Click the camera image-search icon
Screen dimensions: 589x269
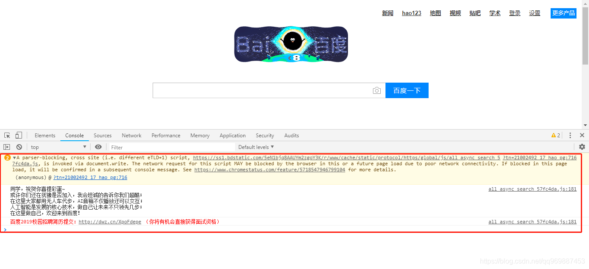[377, 90]
